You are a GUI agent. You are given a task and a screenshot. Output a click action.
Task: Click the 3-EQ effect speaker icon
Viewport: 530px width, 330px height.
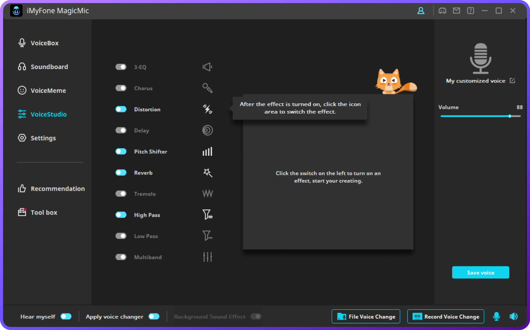207,67
